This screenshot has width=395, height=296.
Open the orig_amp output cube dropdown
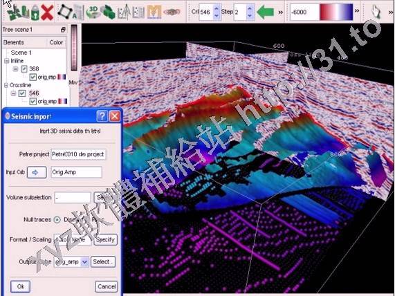pyautogui.click(x=84, y=262)
